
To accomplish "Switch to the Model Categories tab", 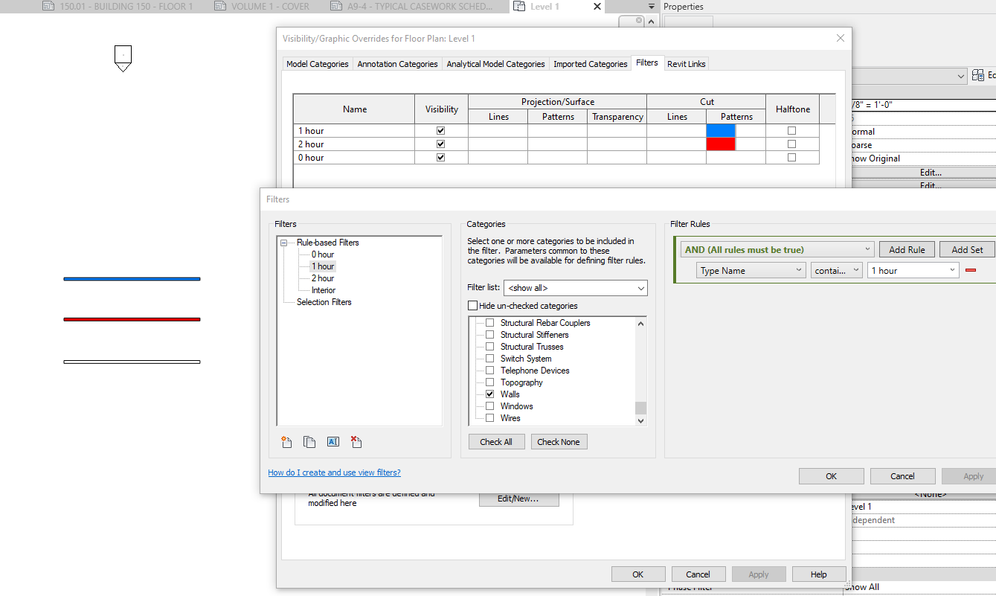I will coord(317,63).
